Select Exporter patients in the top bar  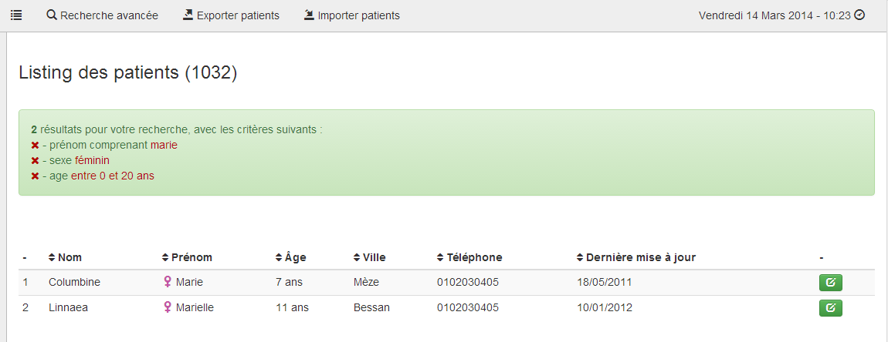point(231,16)
